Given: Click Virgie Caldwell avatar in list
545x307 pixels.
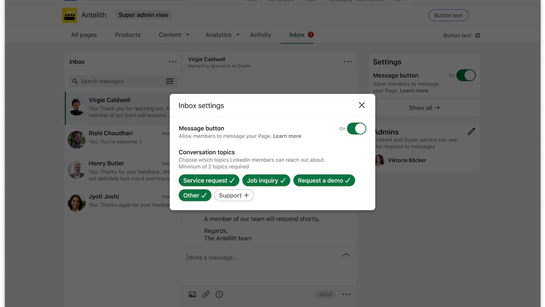Looking at the screenshot, I should click(77, 106).
